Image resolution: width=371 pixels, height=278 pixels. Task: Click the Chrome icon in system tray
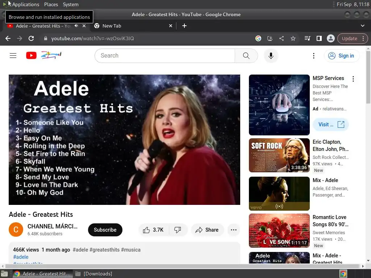[x=343, y=274]
